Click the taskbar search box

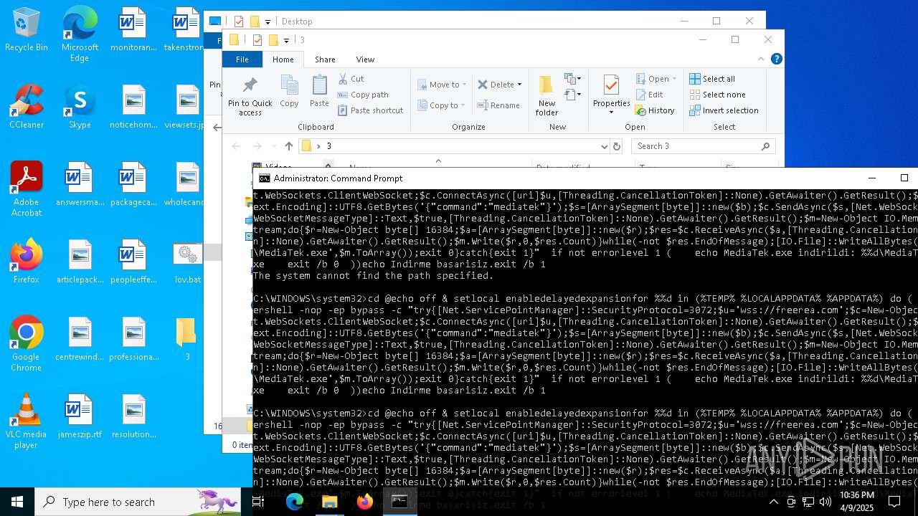coord(138,502)
